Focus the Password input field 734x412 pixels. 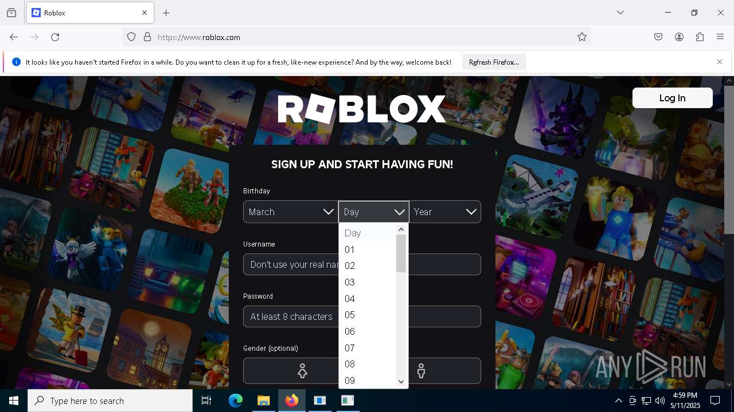pyautogui.click(x=362, y=316)
